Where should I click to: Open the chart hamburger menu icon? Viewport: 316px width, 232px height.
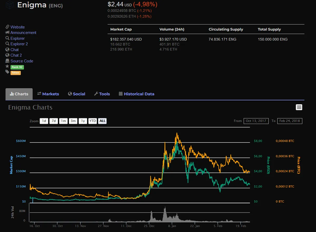[x=299, y=107]
